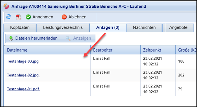Open the Leistungsverzeichnis tab
The width and height of the screenshot is (197, 107).
[x=63, y=27]
